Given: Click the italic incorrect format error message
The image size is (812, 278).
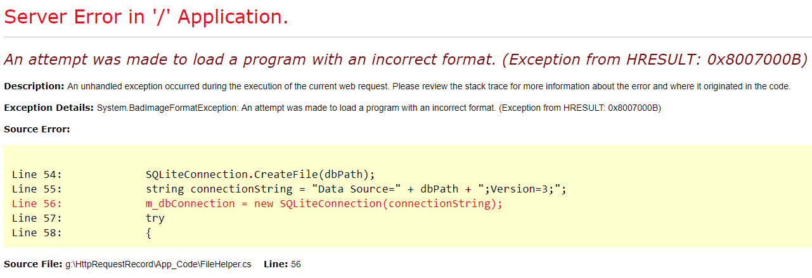Looking at the screenshot, I should [406, 60].
